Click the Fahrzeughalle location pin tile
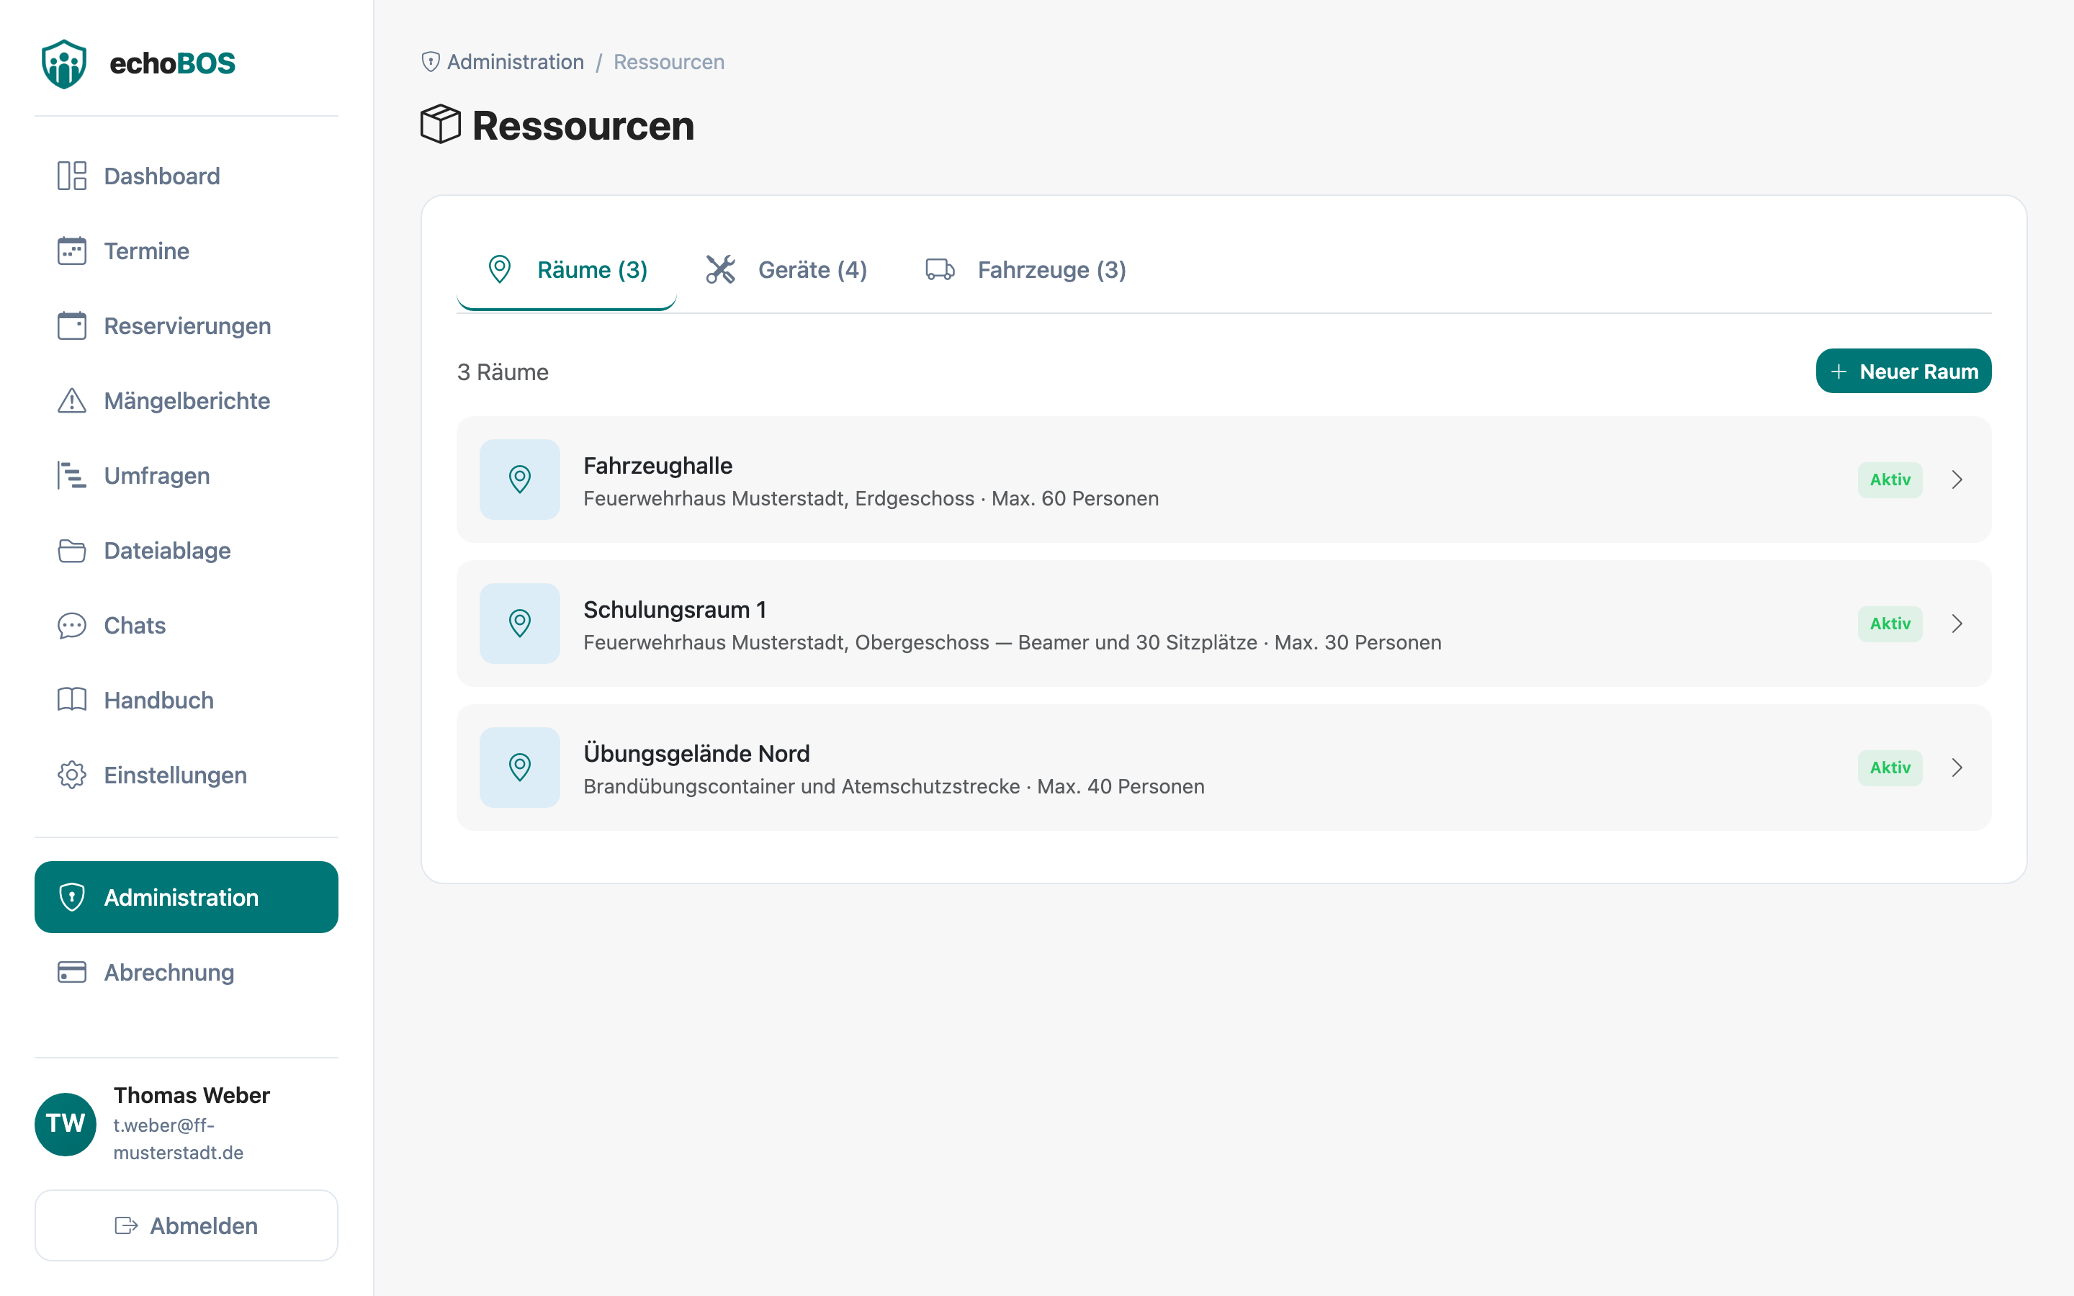The width and height of the screenshot is (2074, 1296). 519,479
